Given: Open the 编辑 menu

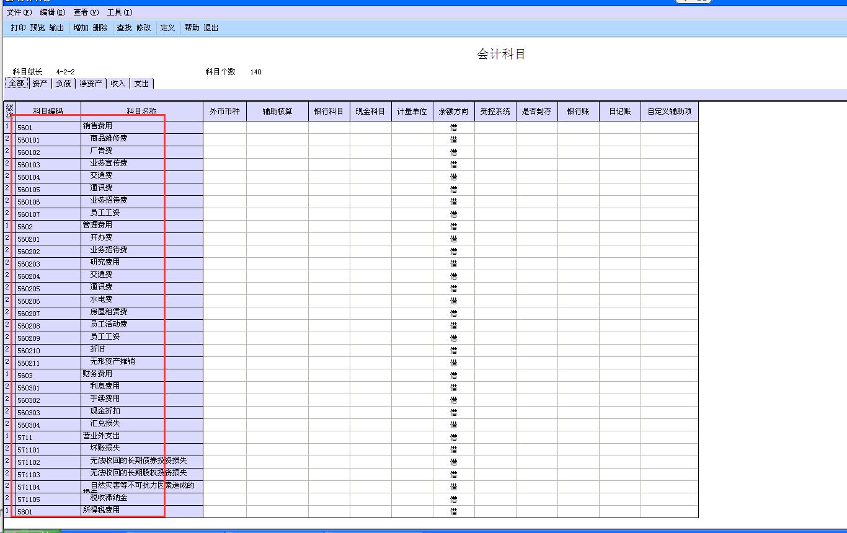Looking at the screenshot, I should 52,12.
